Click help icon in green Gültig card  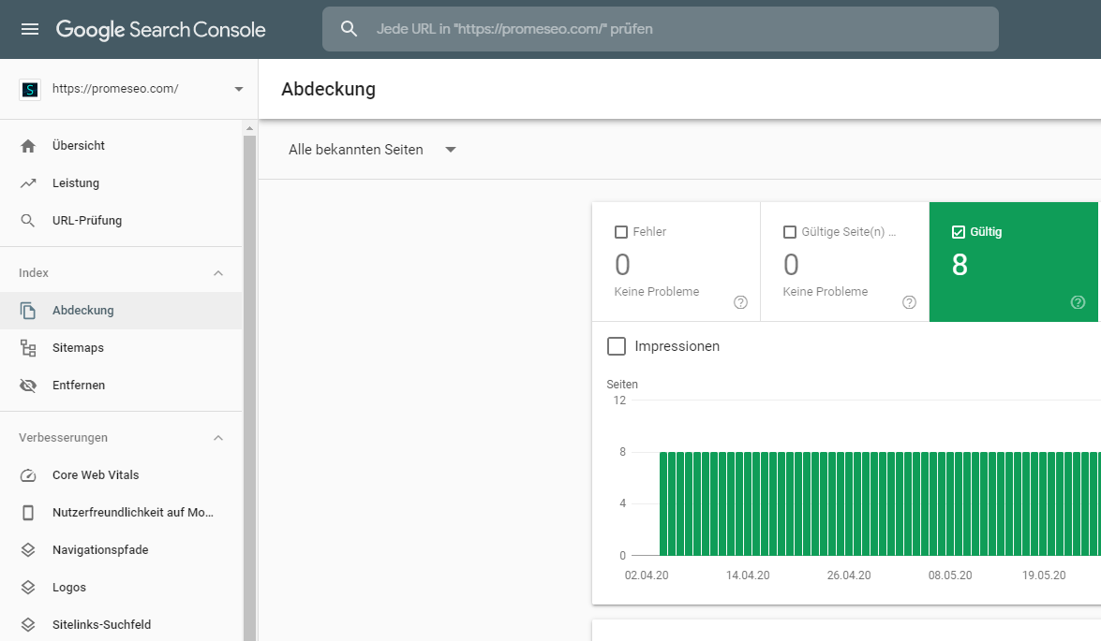[x=1078, y=301]
